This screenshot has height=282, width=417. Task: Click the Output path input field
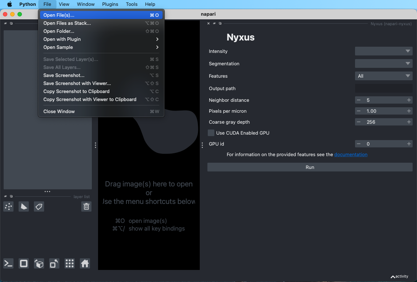[x=383, y=88]
